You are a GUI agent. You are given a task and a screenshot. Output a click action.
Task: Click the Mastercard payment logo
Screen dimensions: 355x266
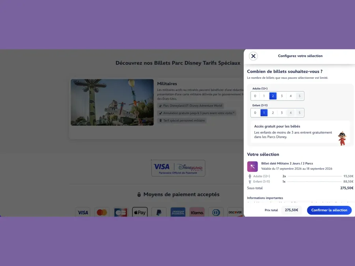[x=102, y=212]
